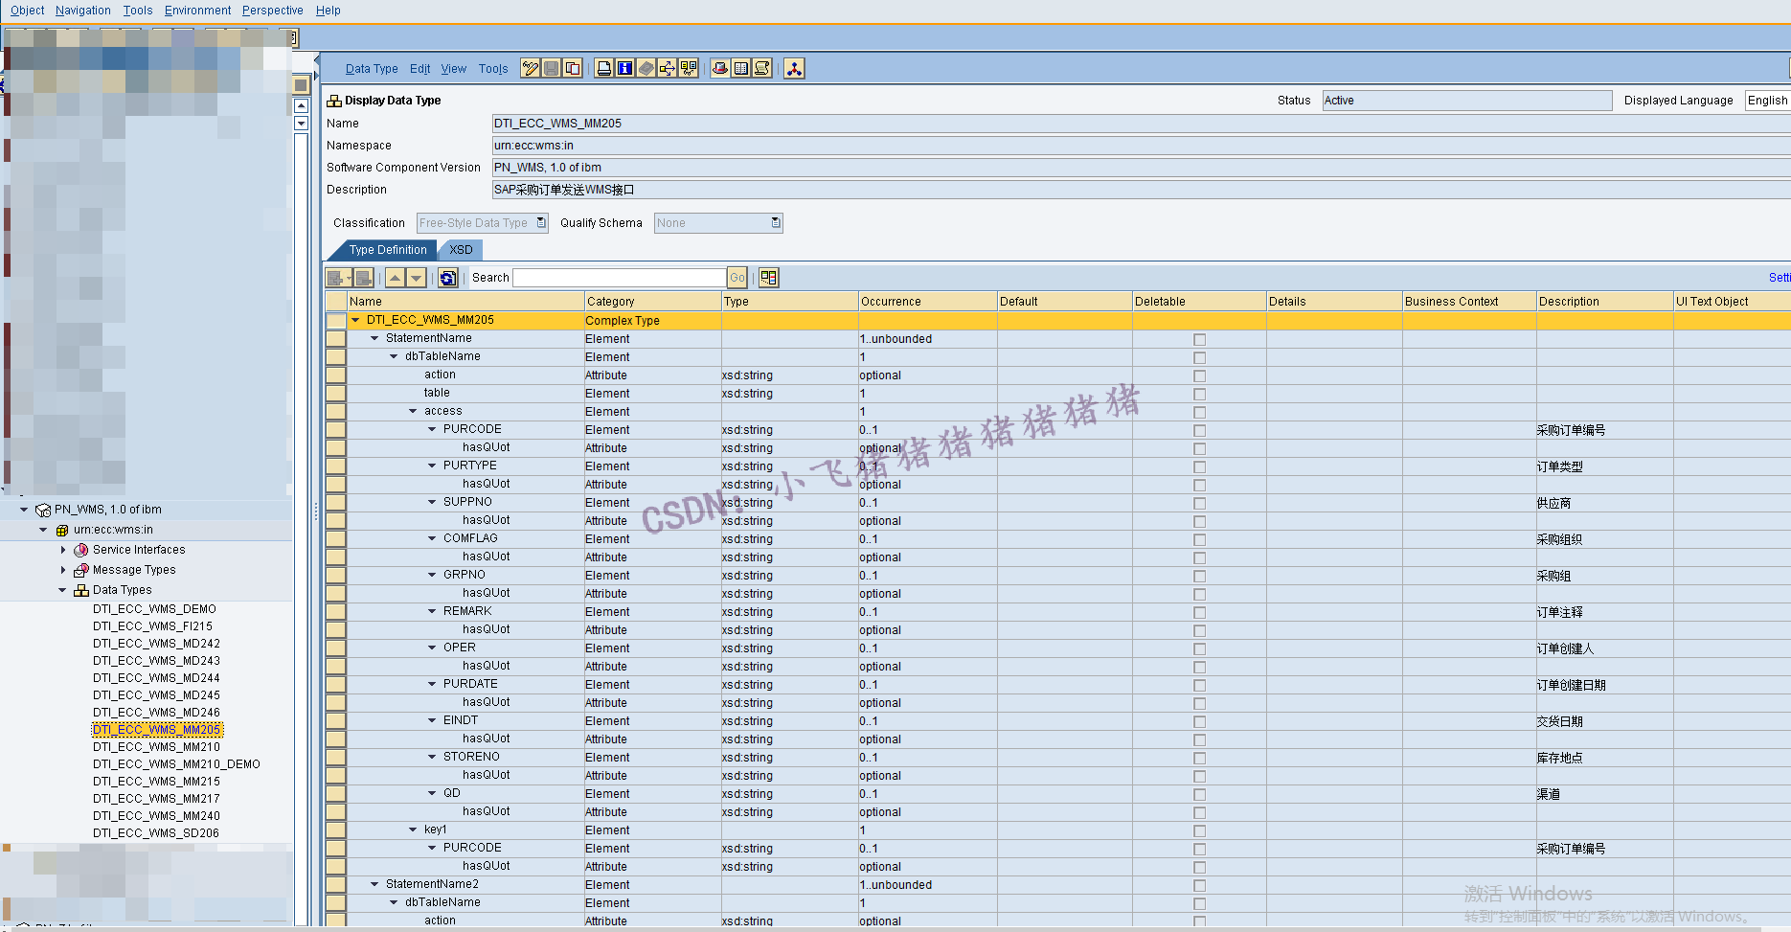The image size is (1791, 932).
Task: Open the Environment menu
Action: coord(197,10)
